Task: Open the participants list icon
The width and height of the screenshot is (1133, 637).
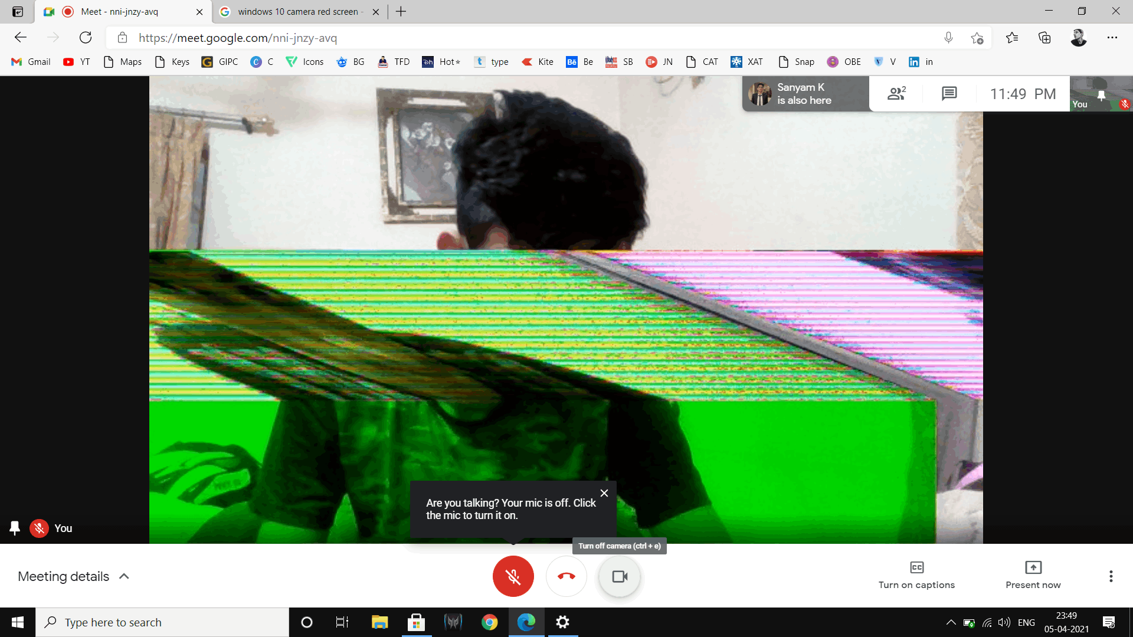Action: point(896,93)
